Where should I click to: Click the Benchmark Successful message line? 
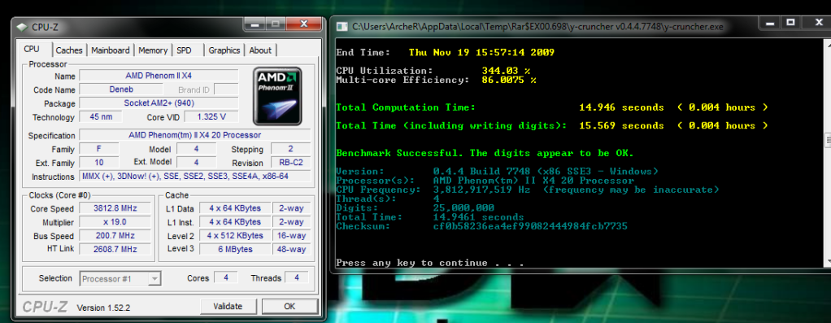pyautogui.click(x=485, y=153)
